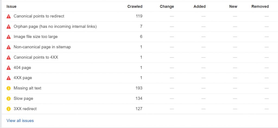The width and height of the screenshot is (278, 128).
Task: Sort table by the Removed column
Action: pyautogui.click(x=260, y=6)
